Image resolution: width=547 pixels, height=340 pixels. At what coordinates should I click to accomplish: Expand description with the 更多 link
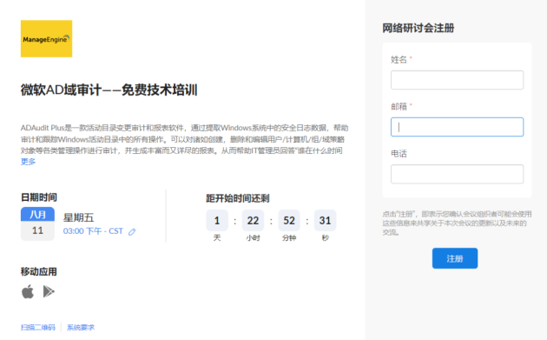29,162
